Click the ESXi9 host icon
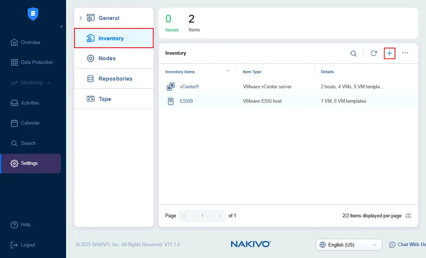The width and height of the screenshot is (426, 258). pos(171,101)
